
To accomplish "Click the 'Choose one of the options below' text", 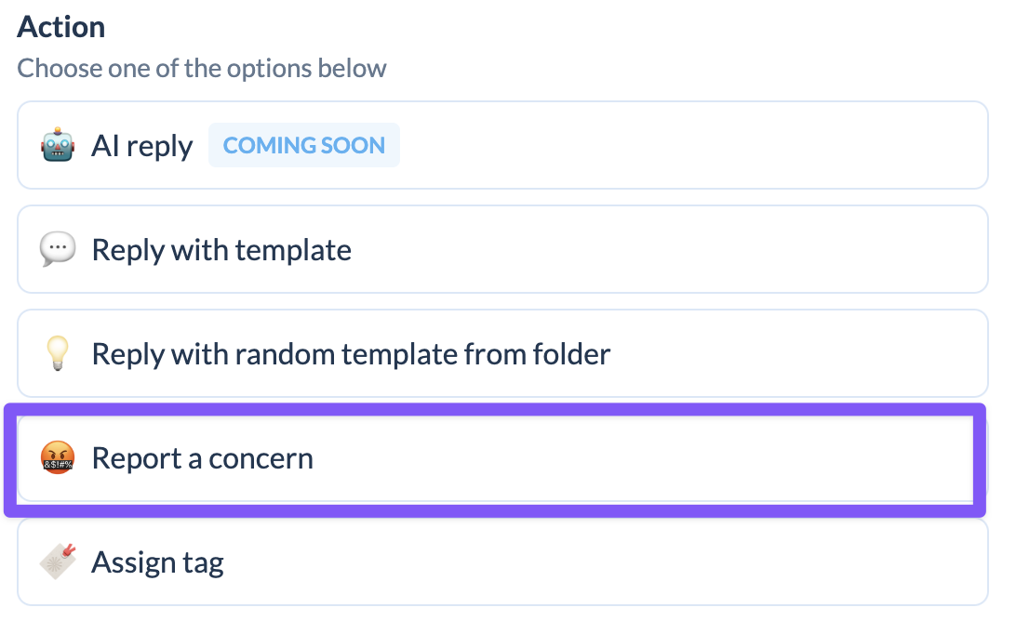I will pyautogui.click(x=202, y=69).
